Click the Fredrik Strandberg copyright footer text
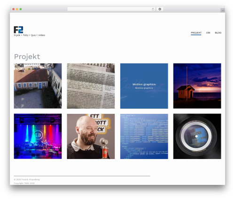 (x=27, y=180)
